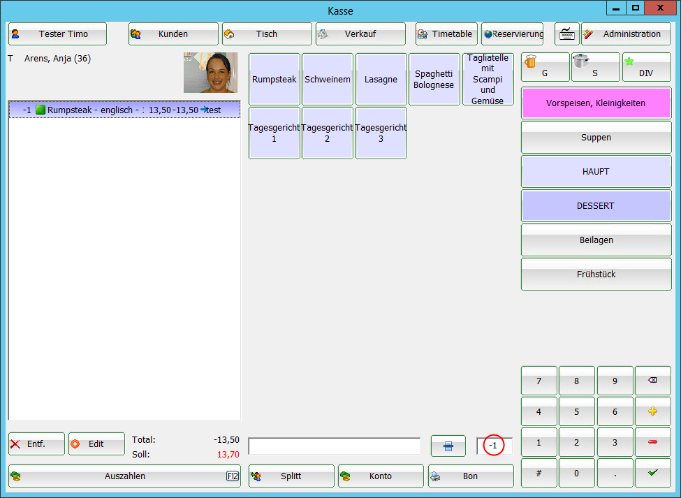Click the Splitt button
Viewport: 681px width, 498px height.
(x=291, y=476)
